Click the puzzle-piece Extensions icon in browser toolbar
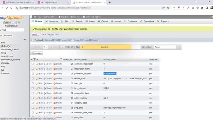 click(x=202, y=8)
